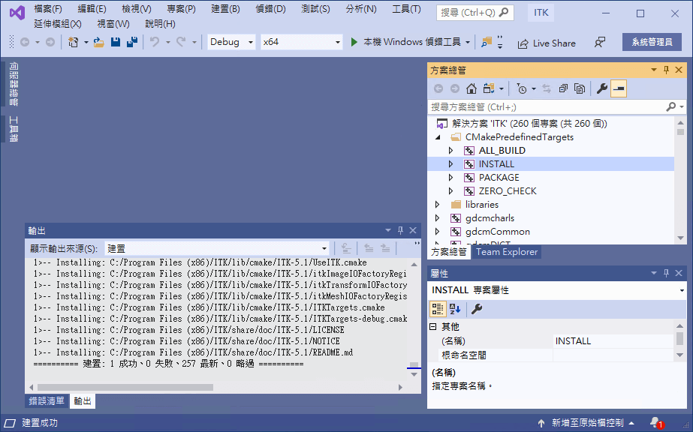Click 新增至原始檔控制 in status bar
The image size is (693, 432).
[587, 423]
